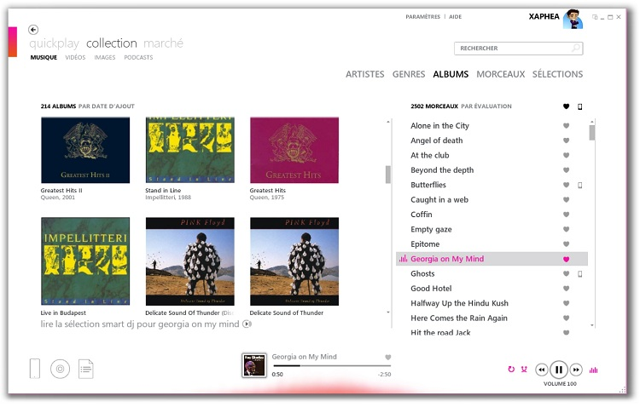Toggle shuffle playback icon

pos(524,370)
